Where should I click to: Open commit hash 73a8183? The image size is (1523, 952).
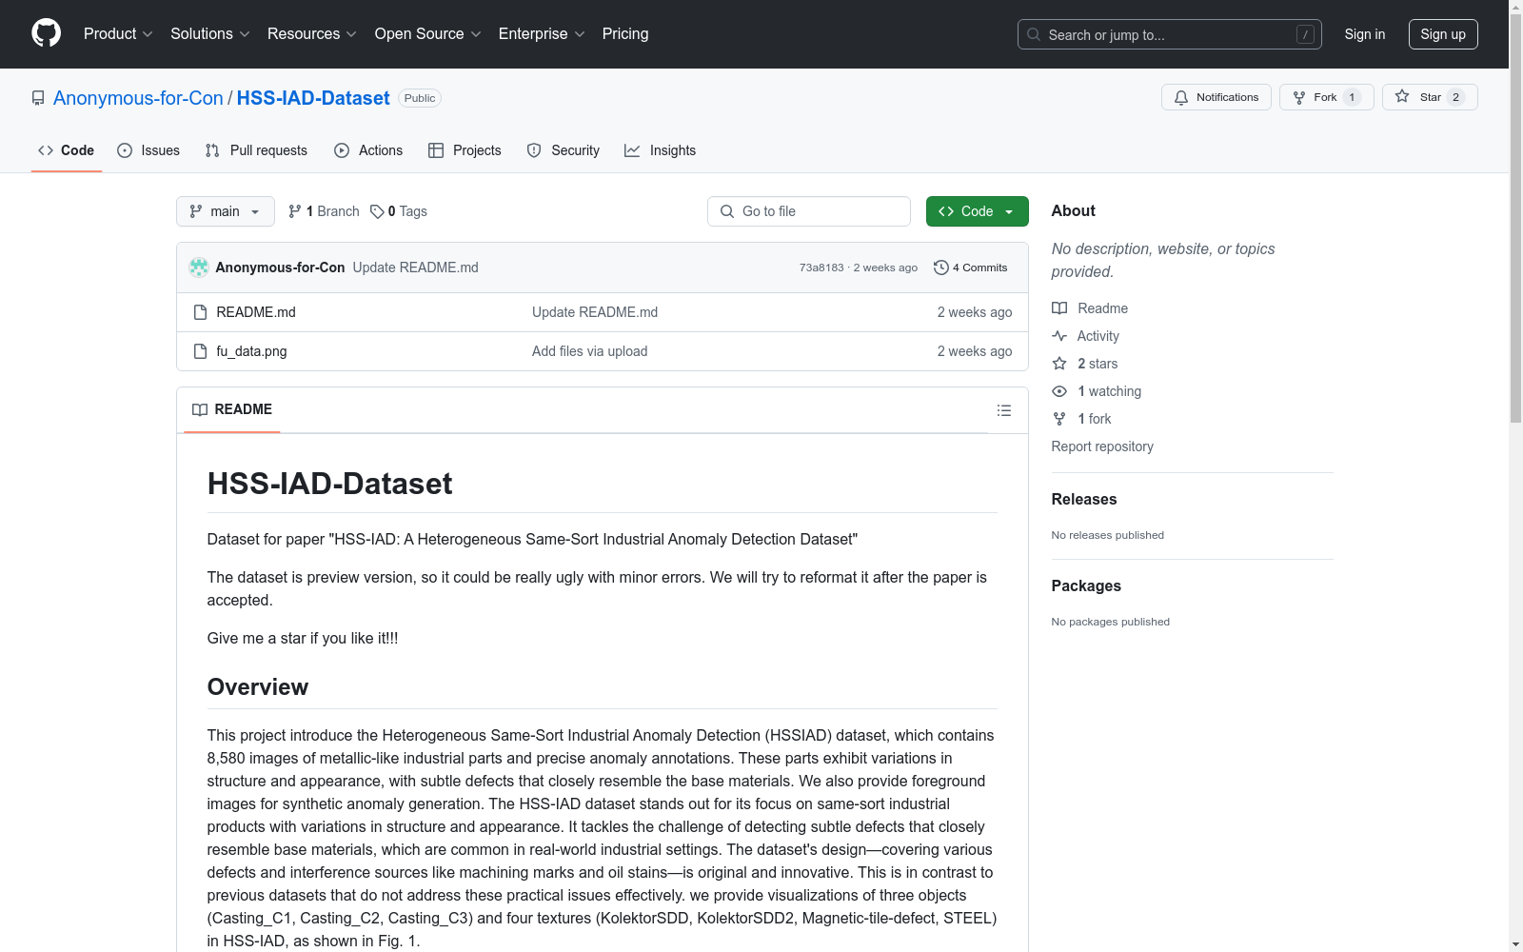click(821, 268)
